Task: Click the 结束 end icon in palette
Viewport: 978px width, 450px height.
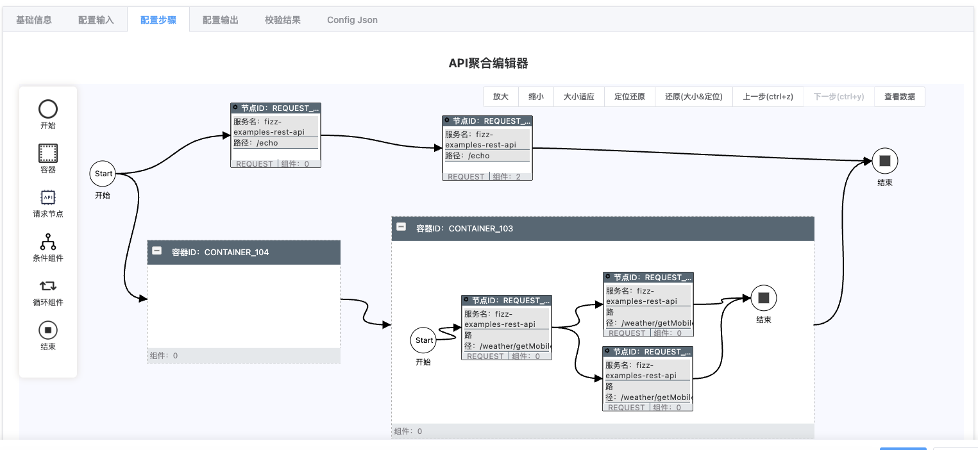Action: tap(48, 330)
